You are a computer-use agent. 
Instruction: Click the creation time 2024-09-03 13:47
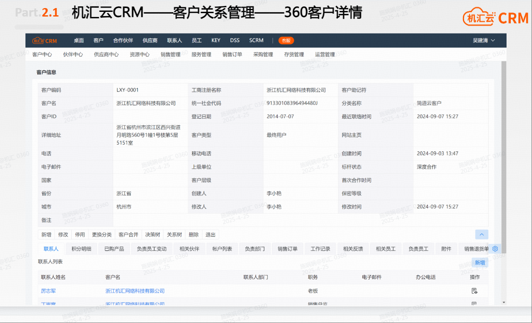click(437, 153)
